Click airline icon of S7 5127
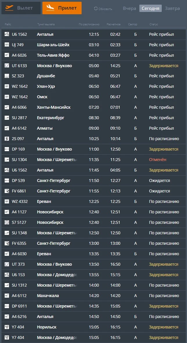187x343 pixels. point(7,222)
